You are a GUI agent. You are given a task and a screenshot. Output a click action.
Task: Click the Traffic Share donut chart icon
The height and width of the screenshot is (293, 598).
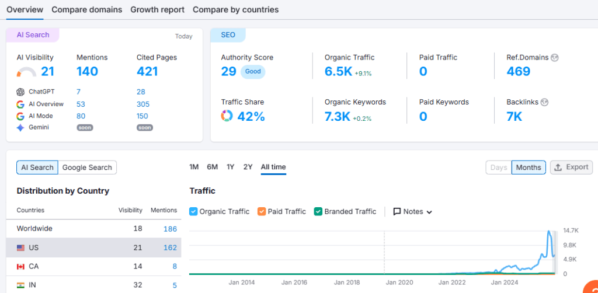click(227, 116)
